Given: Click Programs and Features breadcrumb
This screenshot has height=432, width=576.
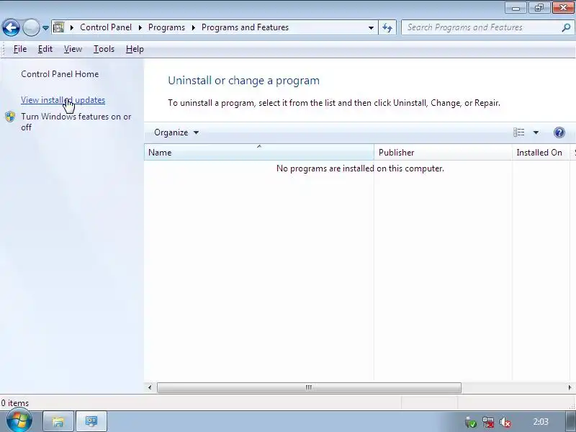Looking at the screenshot, I should [x=245, y=27].
